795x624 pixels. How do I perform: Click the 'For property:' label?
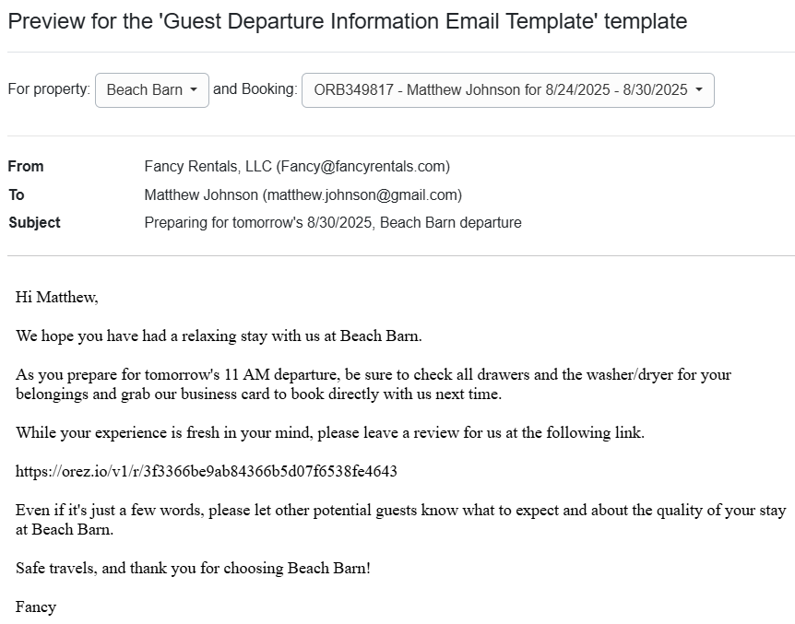tap(49, 89)
